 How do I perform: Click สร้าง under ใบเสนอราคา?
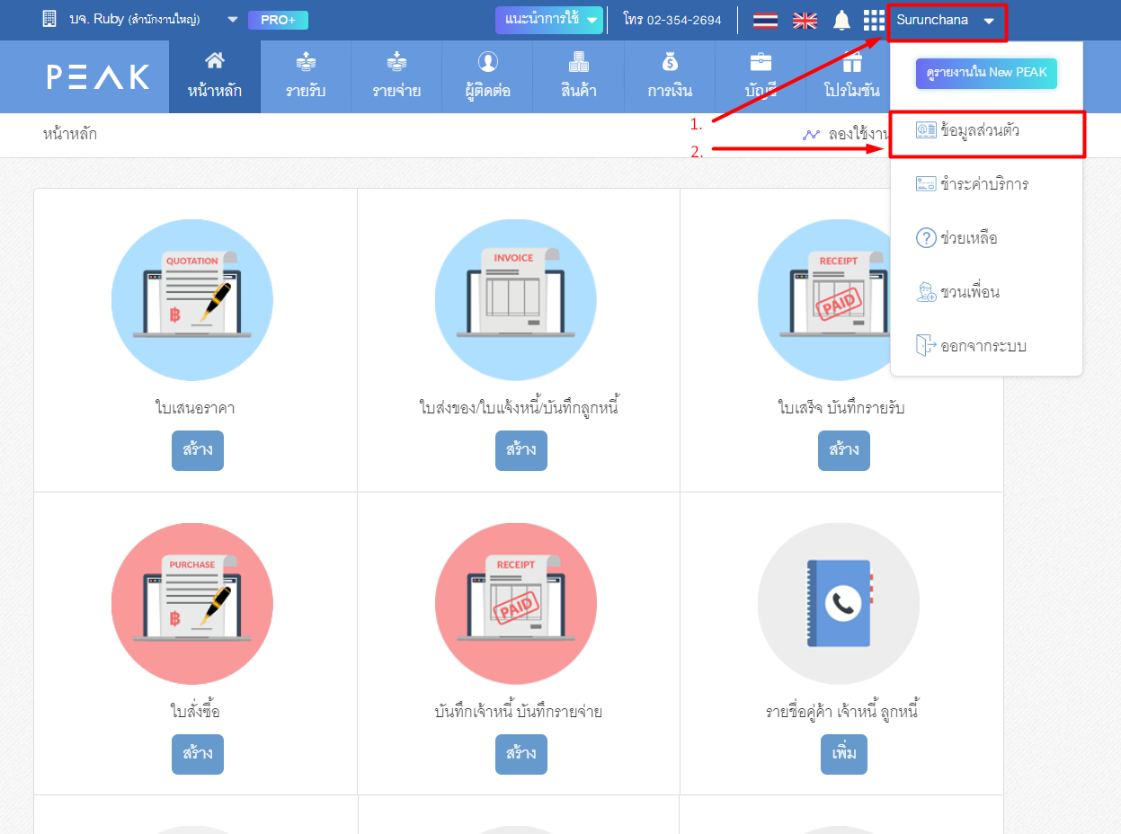198,450
